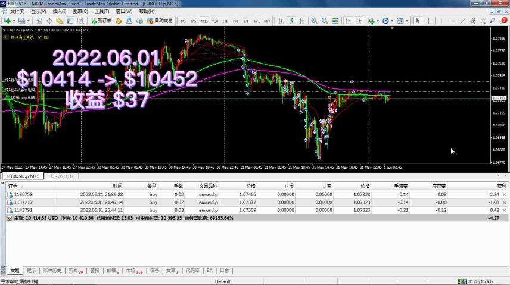Switch the chart to the M1 timeframe

[184, 21]
